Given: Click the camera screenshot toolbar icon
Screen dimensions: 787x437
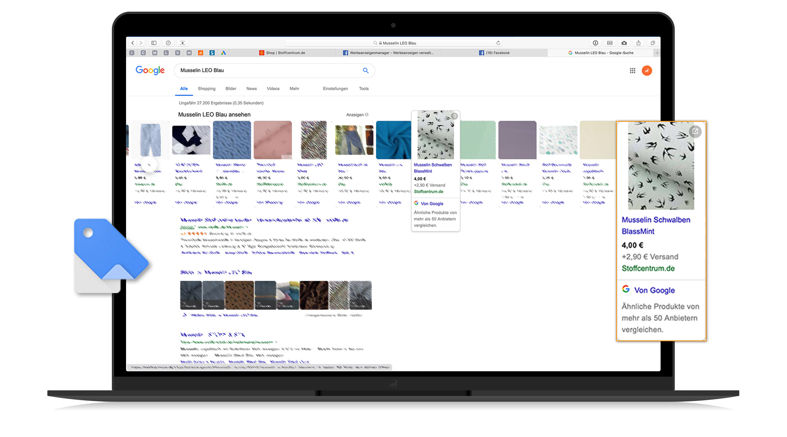Looking at the screenshot, I should click(624, 43).
